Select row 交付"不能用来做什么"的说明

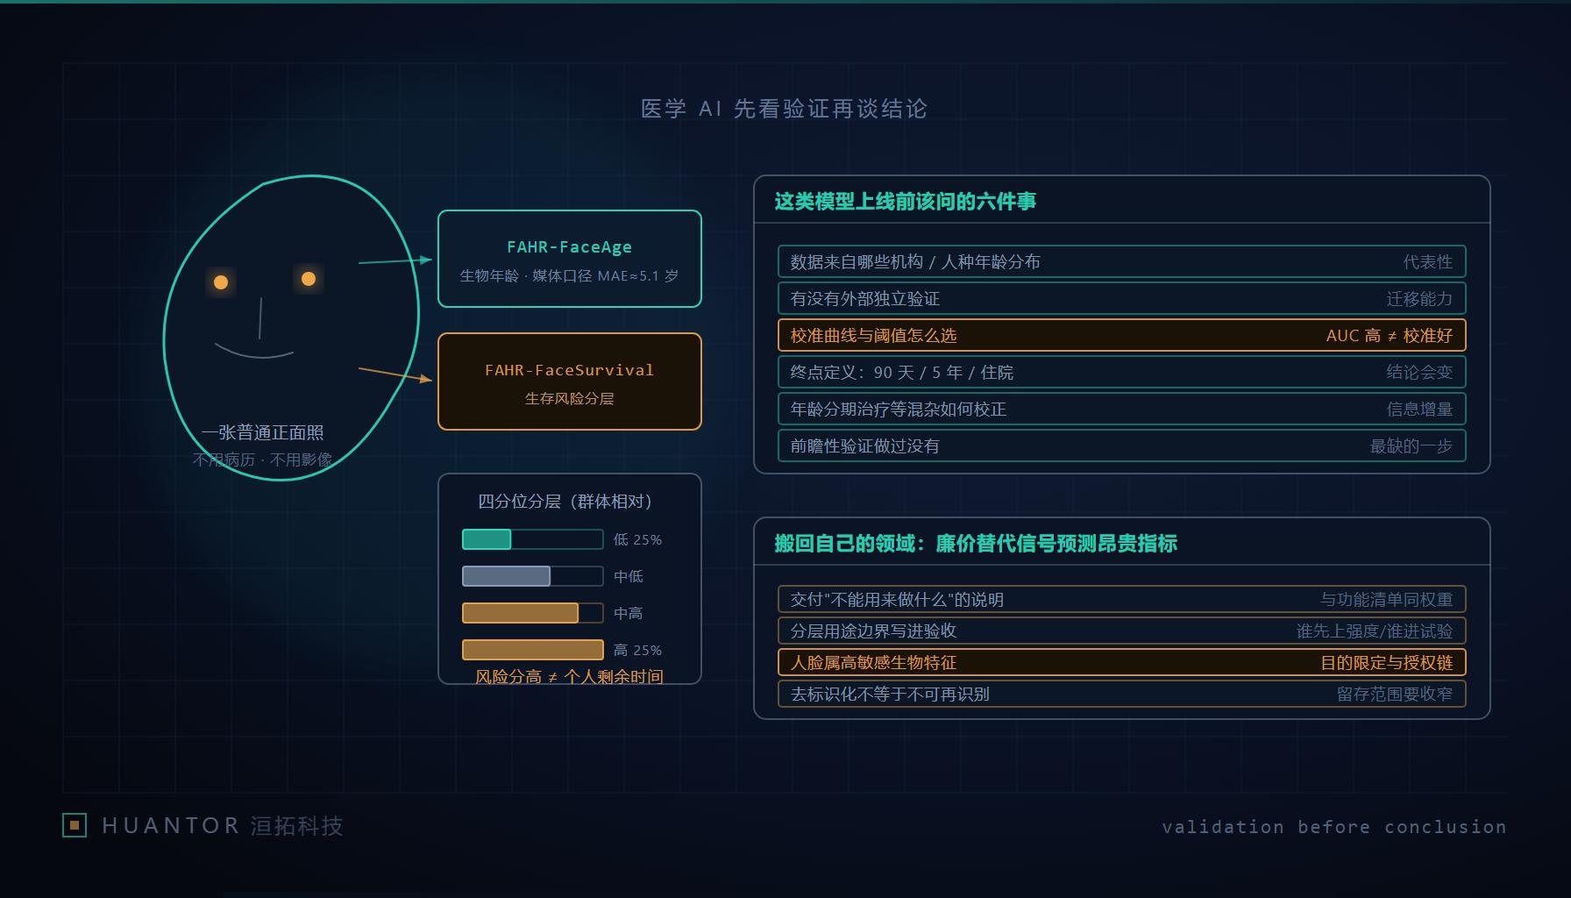point(1122,599)
